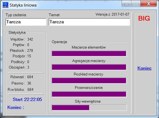Click the greyed-out maximize button
159x118 pixels.
pyautogui.click(x=136, y=4)
